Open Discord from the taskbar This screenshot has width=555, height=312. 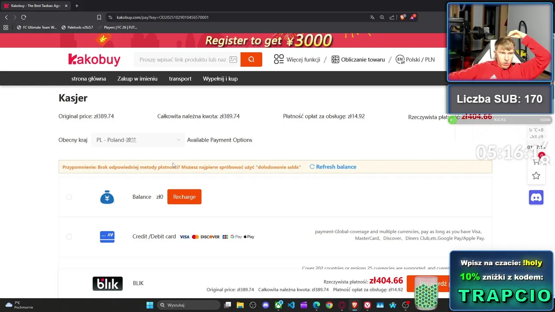(x=266, y=305)
